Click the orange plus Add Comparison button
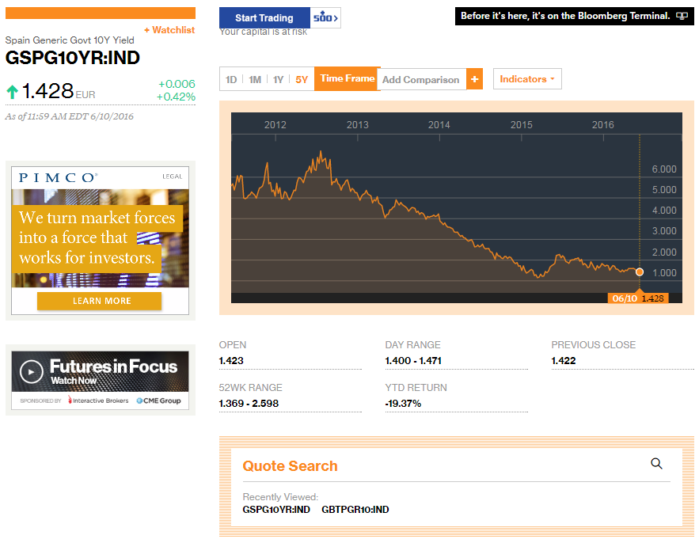Screen dimensions: 699x543 pos(474,79)
